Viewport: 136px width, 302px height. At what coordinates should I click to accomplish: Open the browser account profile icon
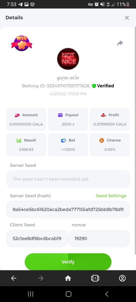click(122, 278)
